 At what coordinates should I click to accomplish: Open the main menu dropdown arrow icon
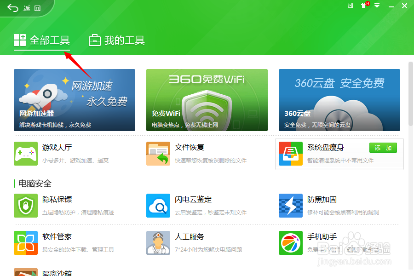click(377, 6)
